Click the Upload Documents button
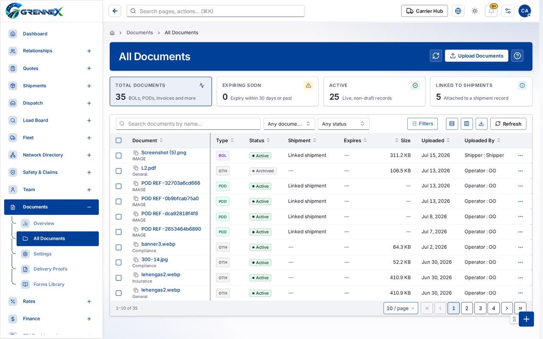Screen dimensions: 543x339 click(x=476, y=56)
